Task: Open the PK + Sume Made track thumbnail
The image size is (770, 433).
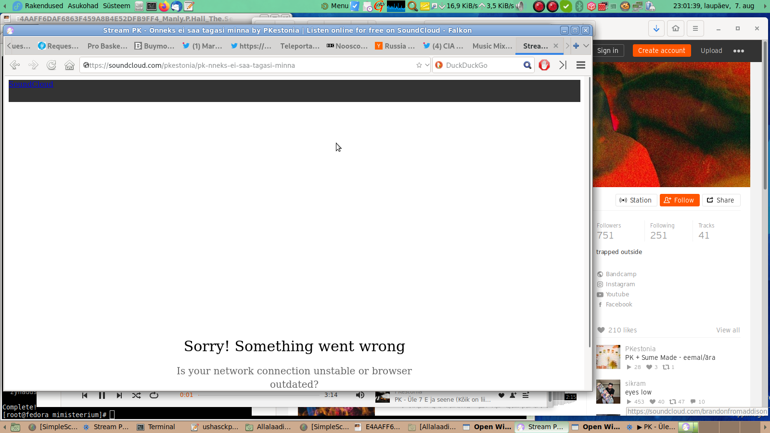Action: 608,357
